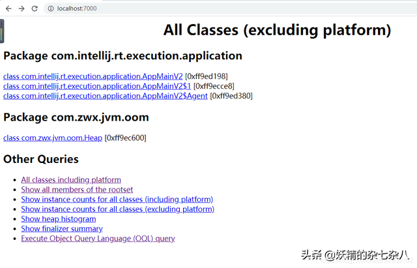The width and height of the screenshot is (417, 268).
Task: Select the address text [0xff9ecce8]
Action: click(214, 87)
